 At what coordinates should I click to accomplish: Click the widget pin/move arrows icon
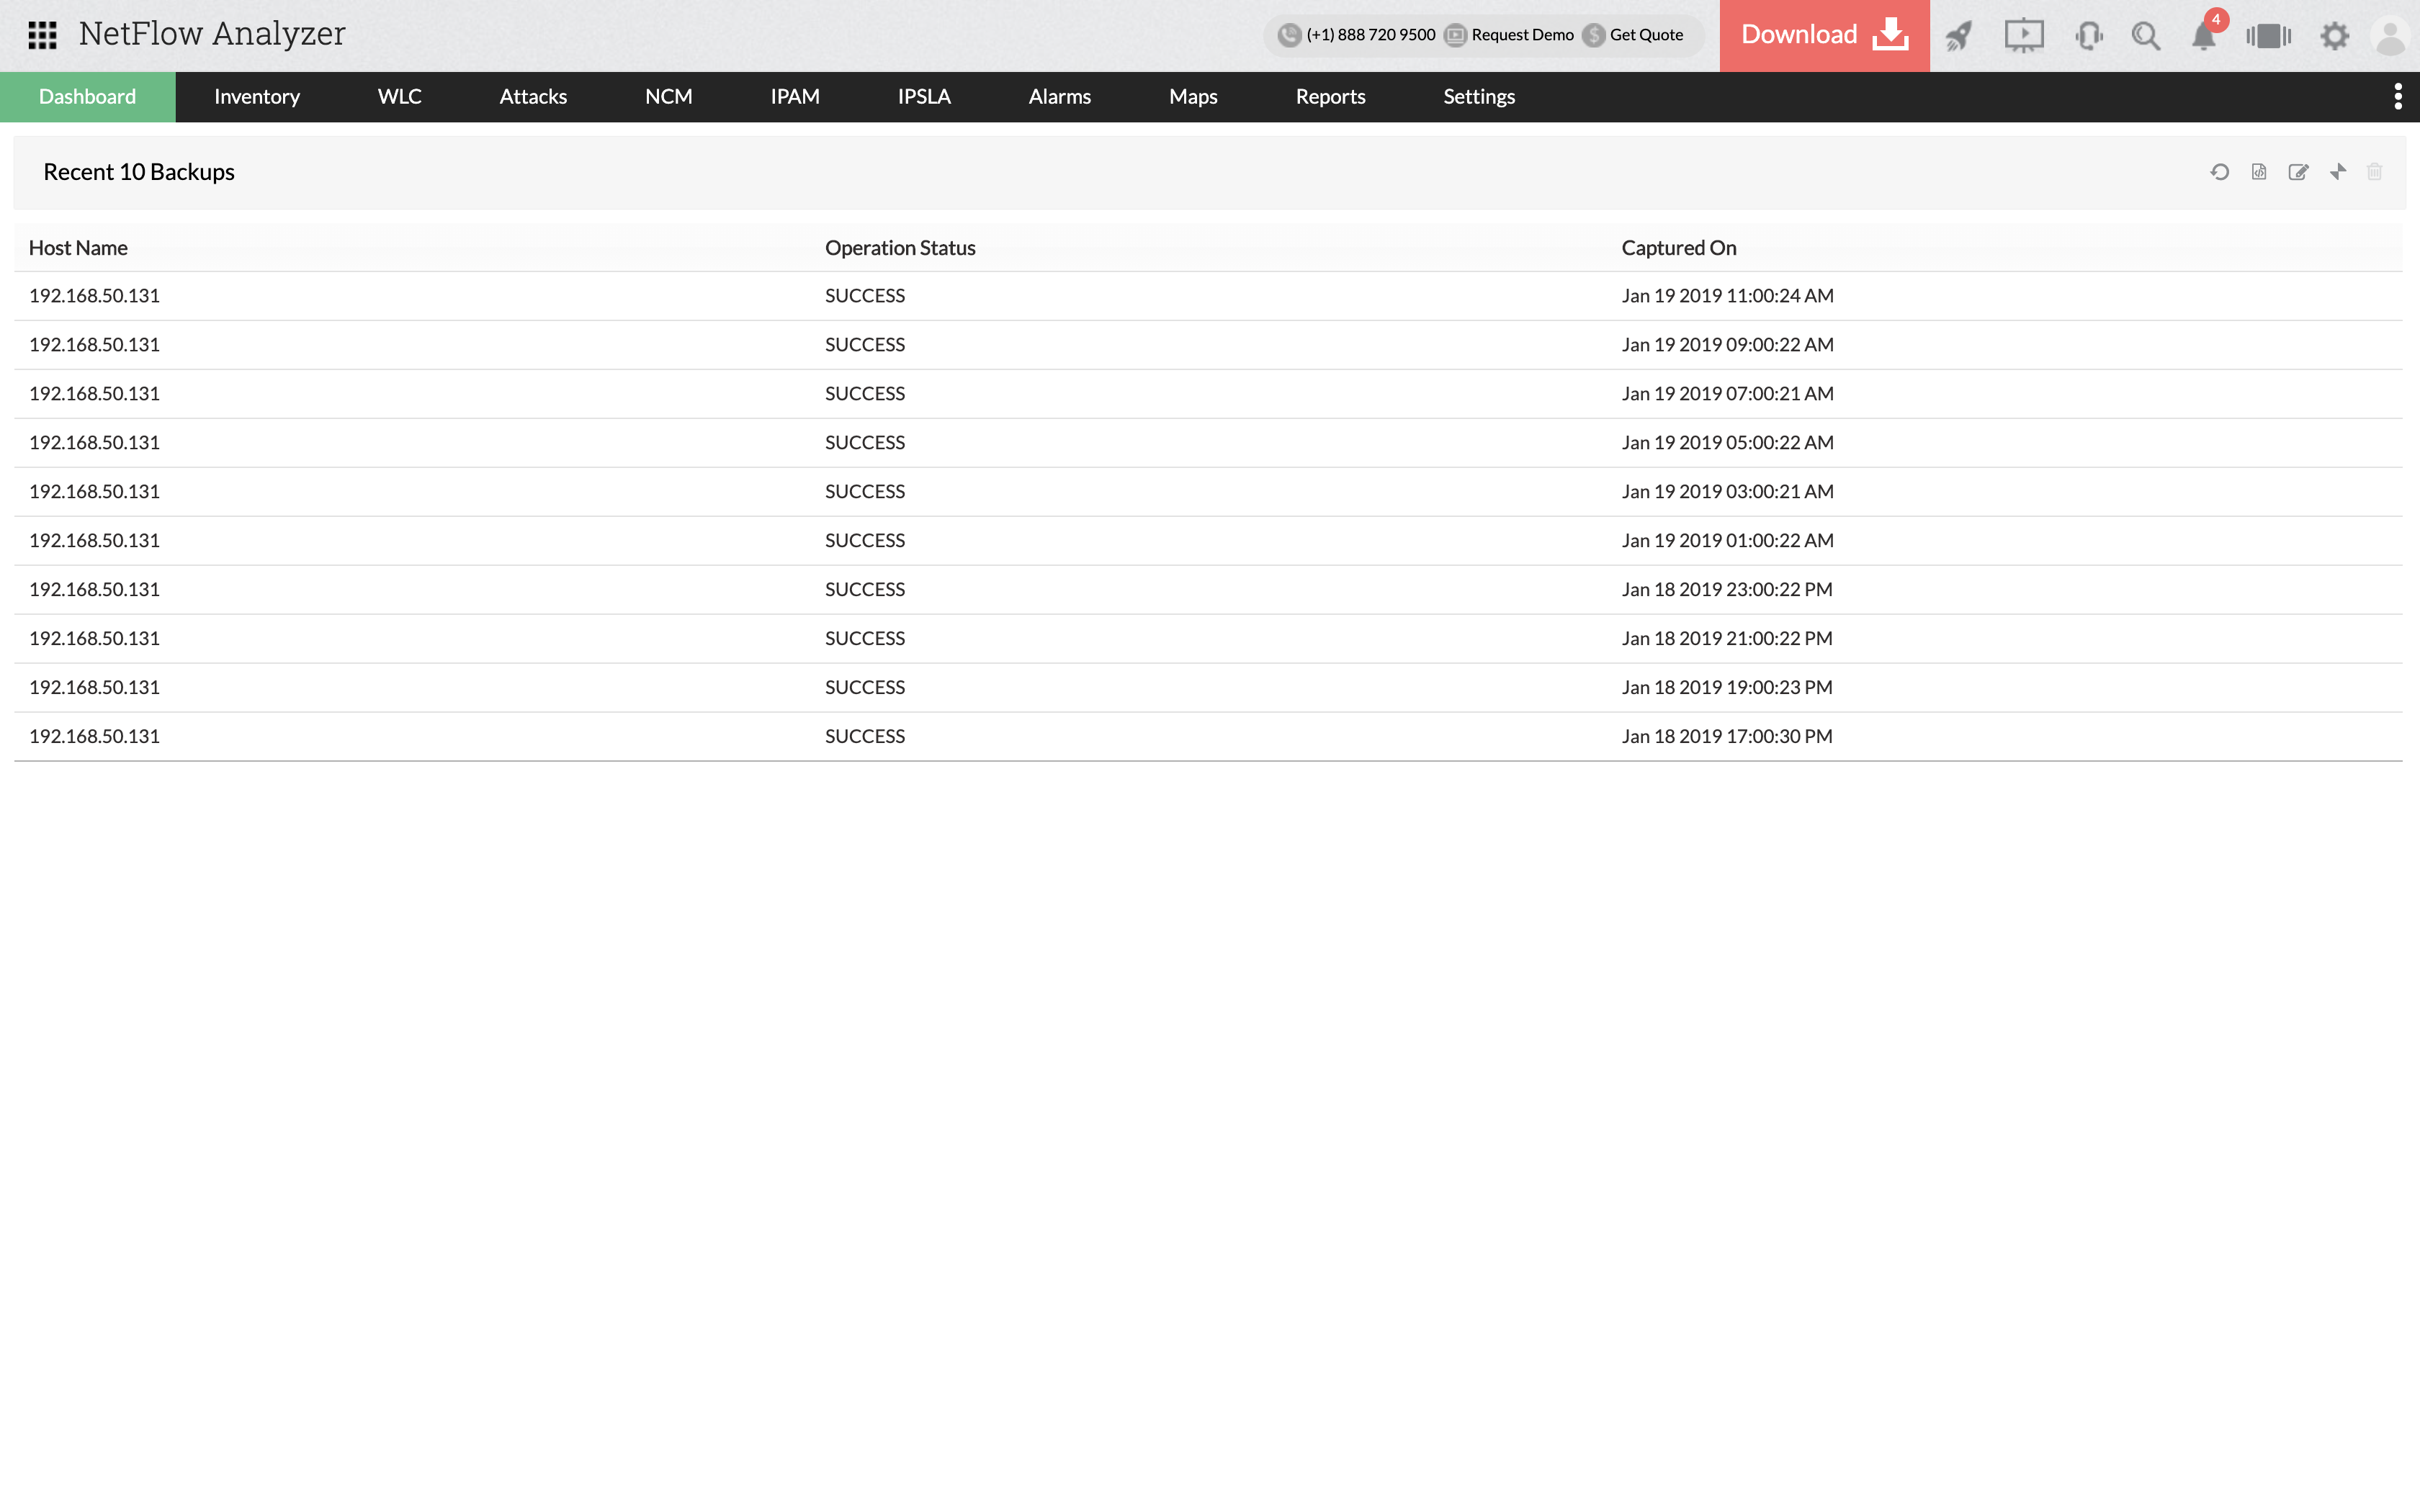(2337, 172)
